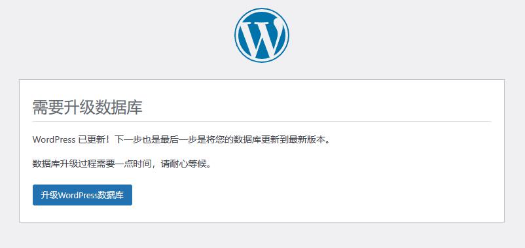Select the 需要升级数据库 heading

pyautogui.click(x=87, y=108)
